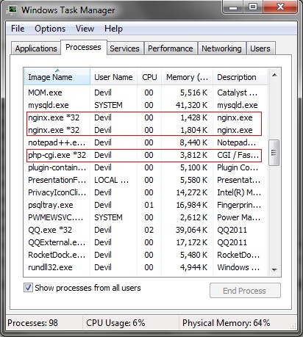
Task: Select the PrivacyIconCli... process
Action: (x=146, y=192)
